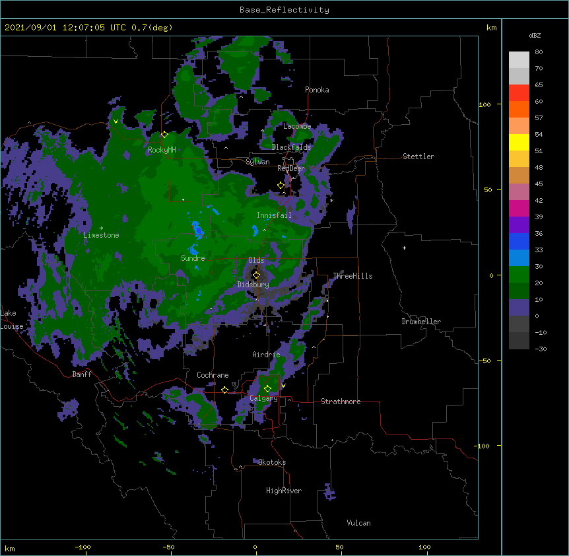Select the Blackfalds label

(x=291, y=147)
